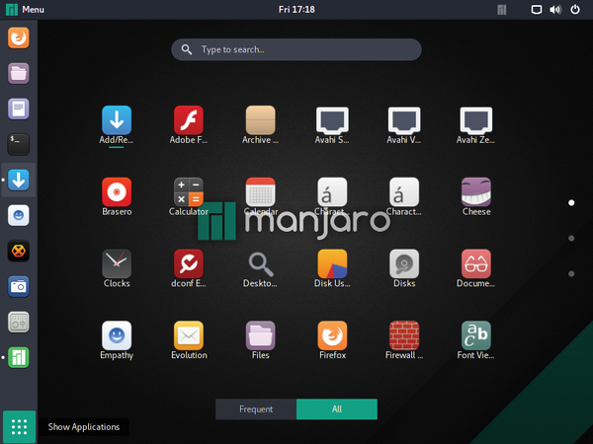Open the Calendar app

(260, 192)
